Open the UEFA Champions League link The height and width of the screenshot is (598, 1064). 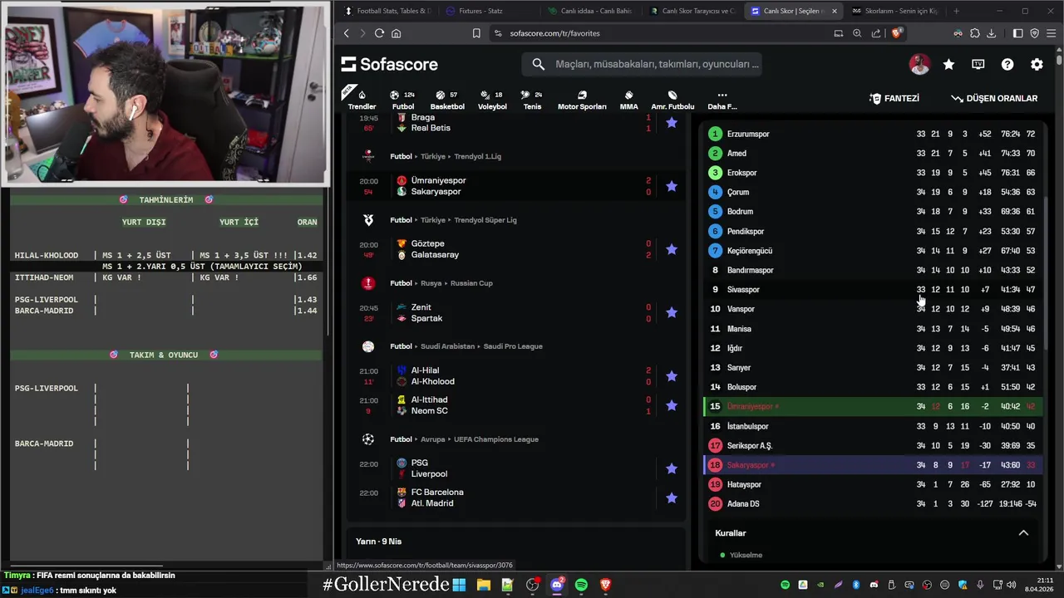496,439
